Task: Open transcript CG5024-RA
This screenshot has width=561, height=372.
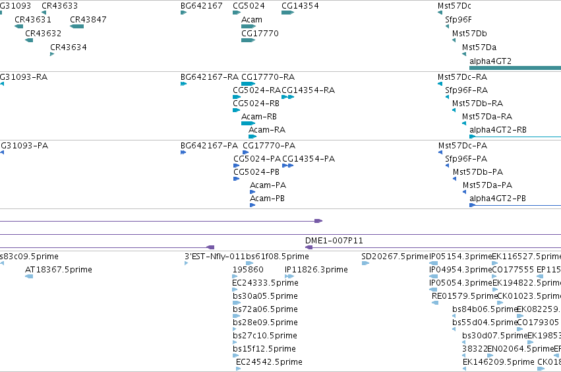Action: [256, 90]
